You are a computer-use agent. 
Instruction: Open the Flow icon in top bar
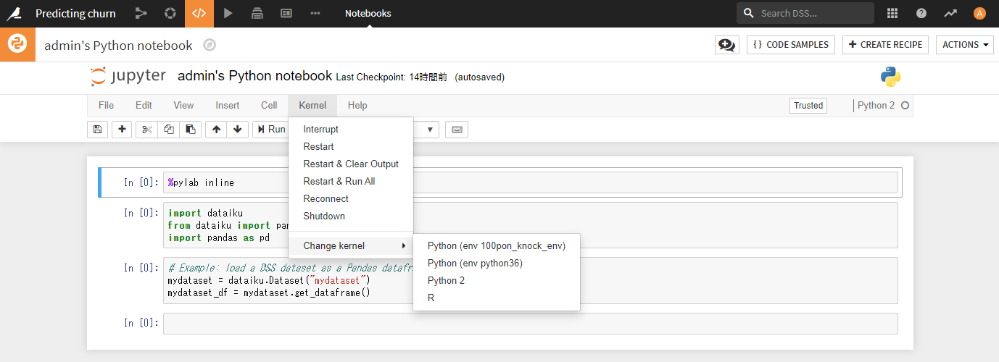141,13
